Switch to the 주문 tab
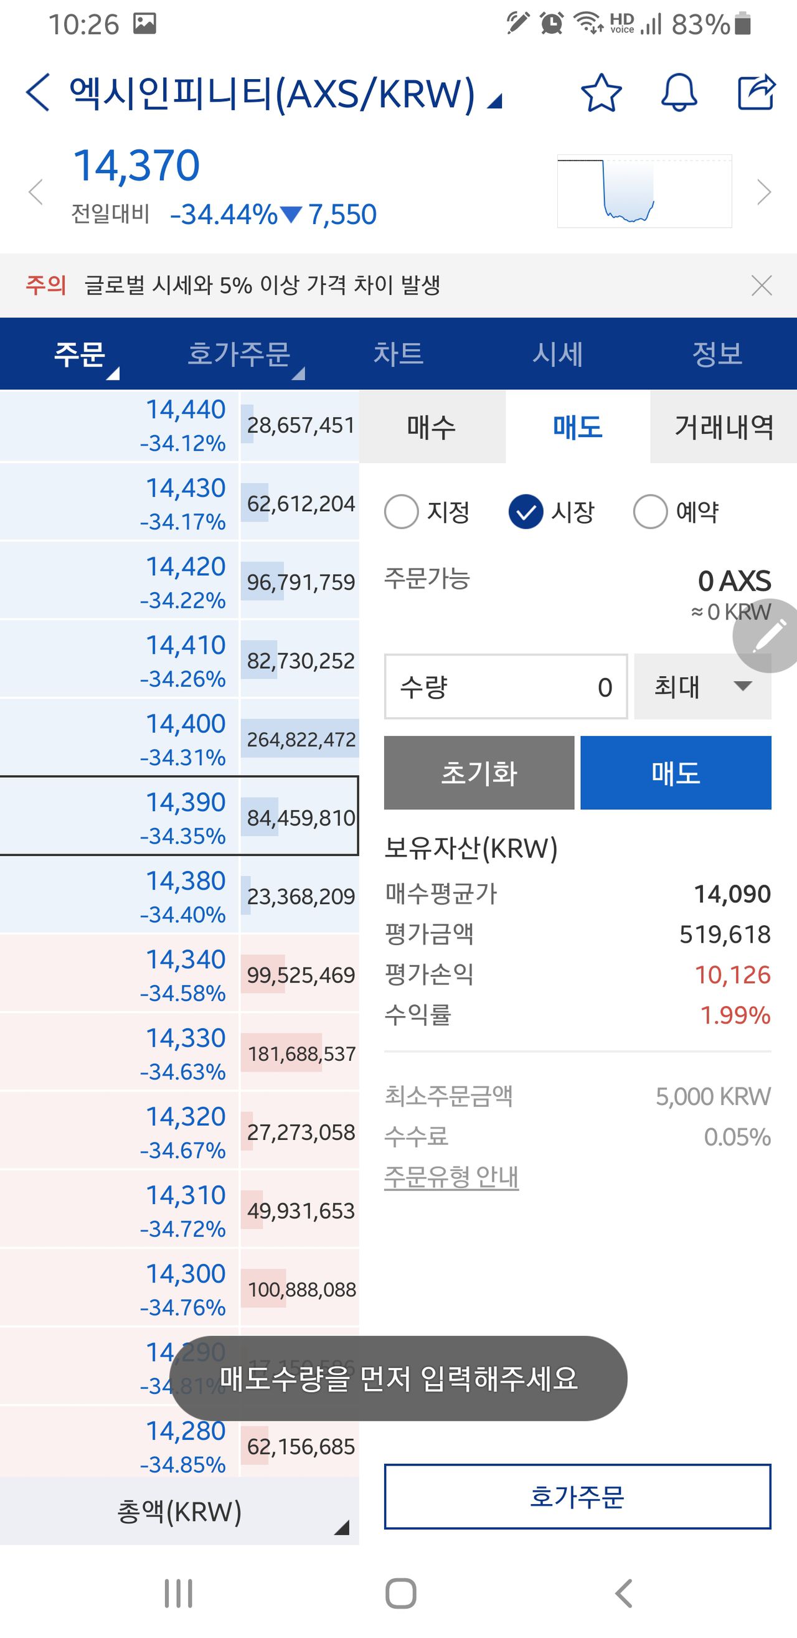The image size is (797, 1638). [x=80, y=354]
